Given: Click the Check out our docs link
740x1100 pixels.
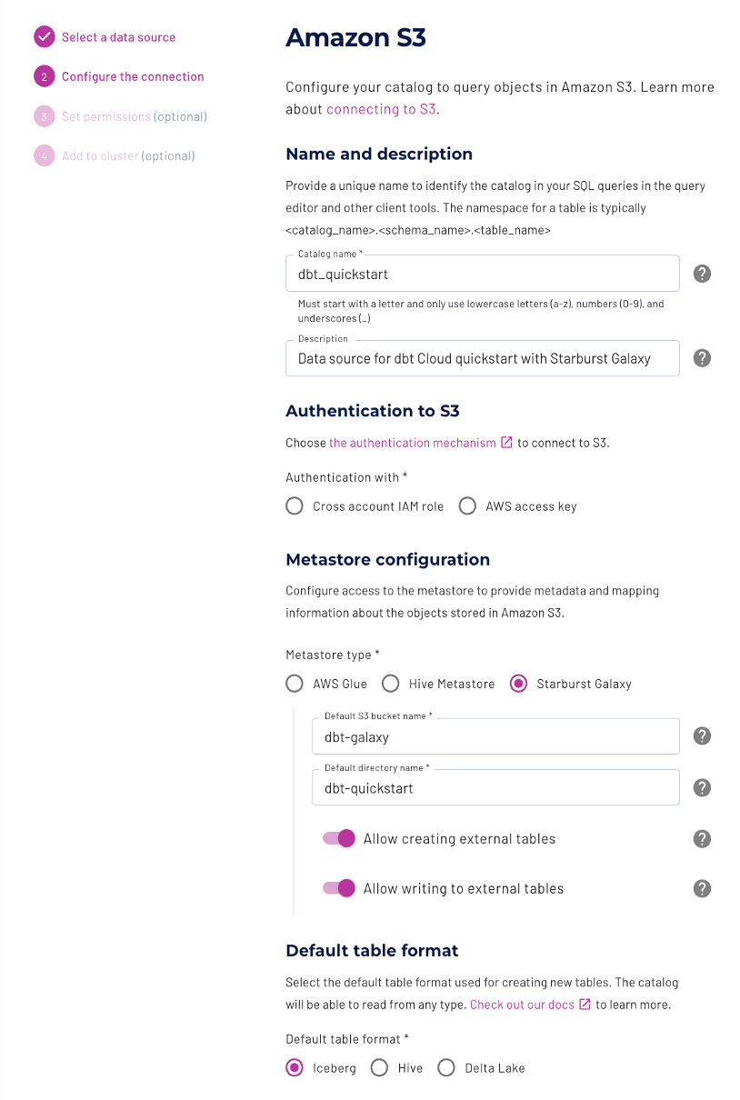Looking at the screenshot, I should point(525,1004).
